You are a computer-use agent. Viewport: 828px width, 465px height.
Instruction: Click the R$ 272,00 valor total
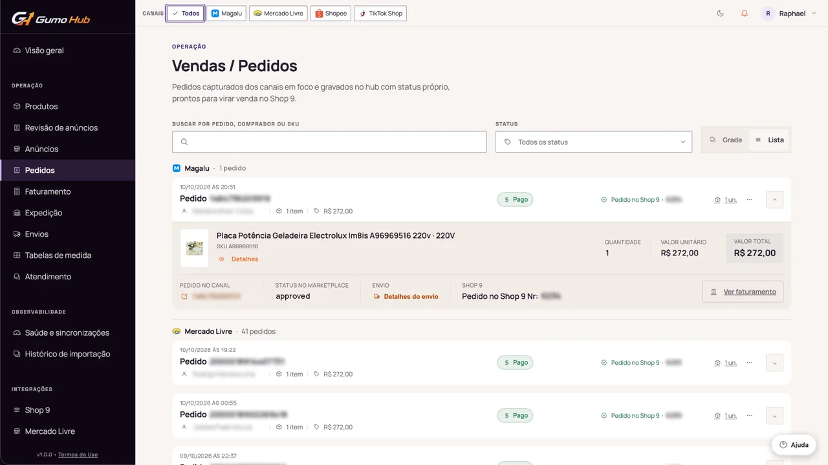755,253
